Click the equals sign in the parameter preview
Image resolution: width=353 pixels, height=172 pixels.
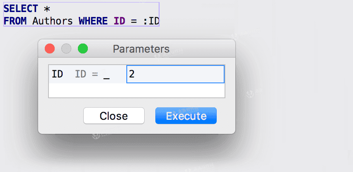95,74
